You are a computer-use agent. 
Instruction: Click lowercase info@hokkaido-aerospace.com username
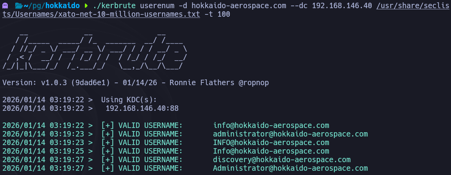click(271, 125)
